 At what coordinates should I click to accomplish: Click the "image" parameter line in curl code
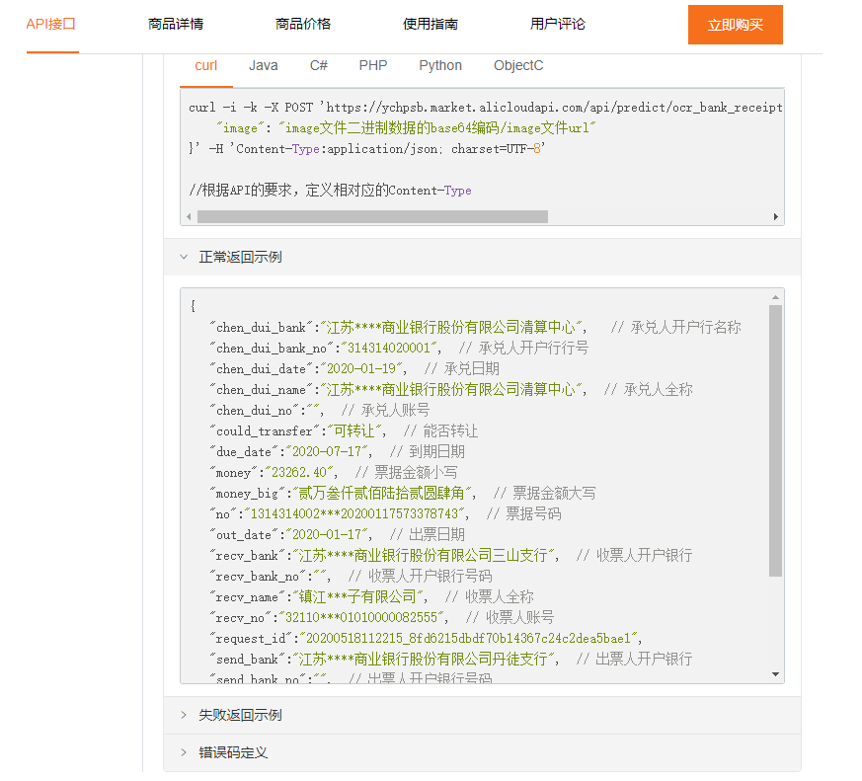point(406,128)
